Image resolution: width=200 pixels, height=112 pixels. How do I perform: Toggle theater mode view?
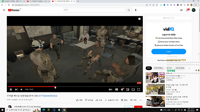133,90
